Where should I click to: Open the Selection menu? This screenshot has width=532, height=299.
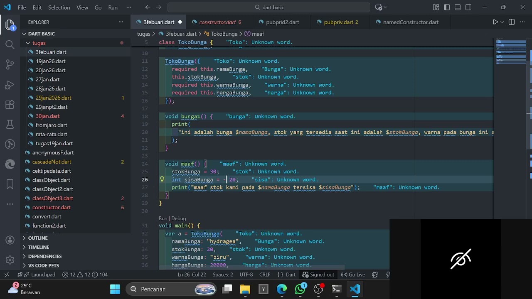tap(59, 7)
